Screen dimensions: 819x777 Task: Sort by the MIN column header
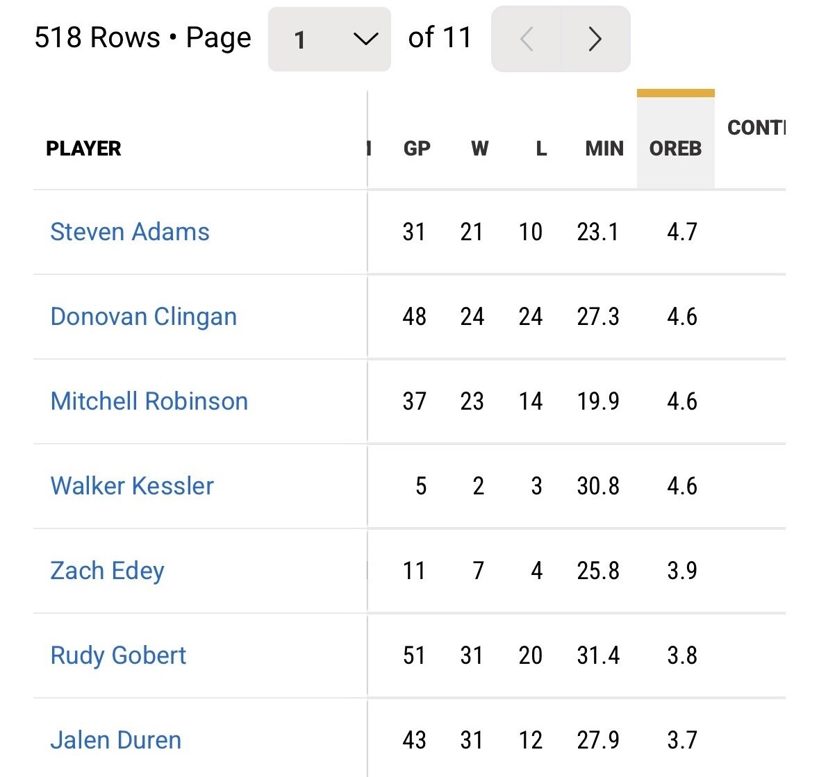604,149
